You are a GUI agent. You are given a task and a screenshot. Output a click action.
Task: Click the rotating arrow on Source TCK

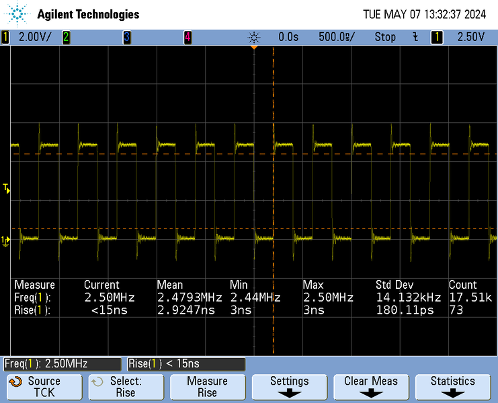click(15, 382)
